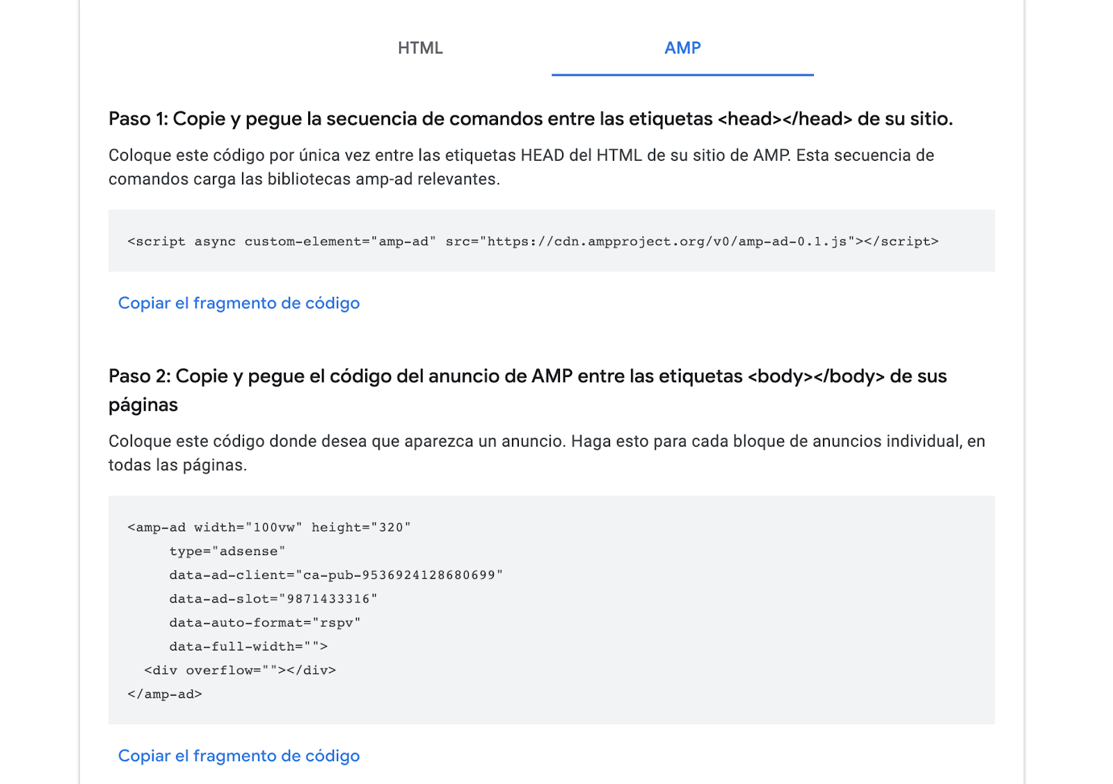1113x784 pixels.
Task: Click the opening <script async text
Action: click(181, 242)
